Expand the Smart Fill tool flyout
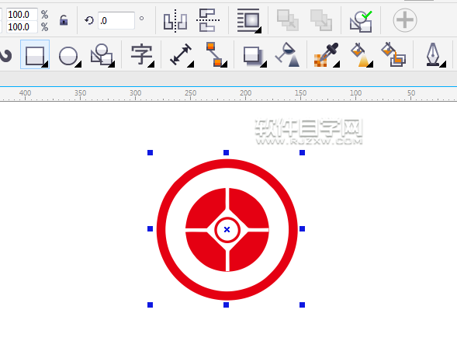The width and height of the screenshot is (457, 355). [393, 55]
